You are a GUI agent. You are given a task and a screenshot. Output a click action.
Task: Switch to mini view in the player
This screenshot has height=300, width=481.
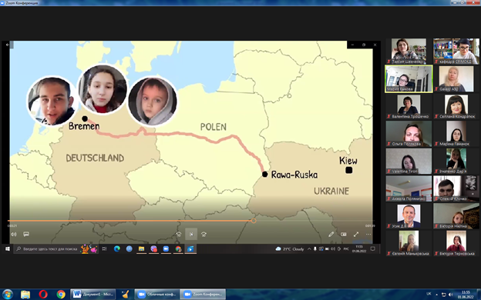click(x=344, y=235)
